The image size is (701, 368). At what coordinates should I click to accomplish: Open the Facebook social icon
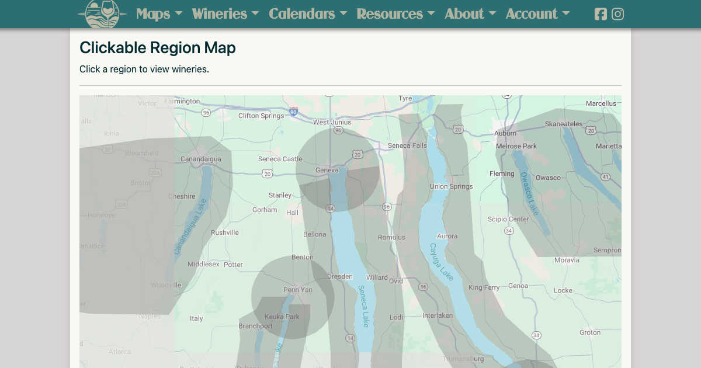coord(601,14)
